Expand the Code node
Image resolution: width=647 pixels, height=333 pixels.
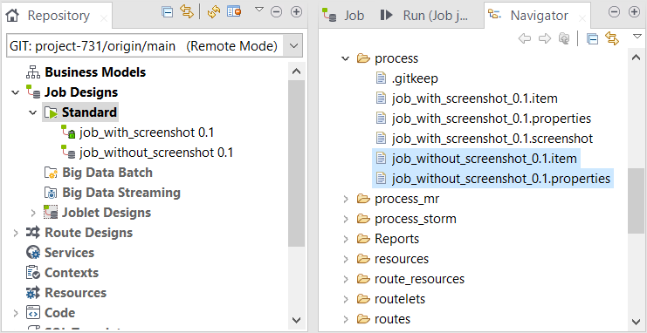(x=16, y=313)
